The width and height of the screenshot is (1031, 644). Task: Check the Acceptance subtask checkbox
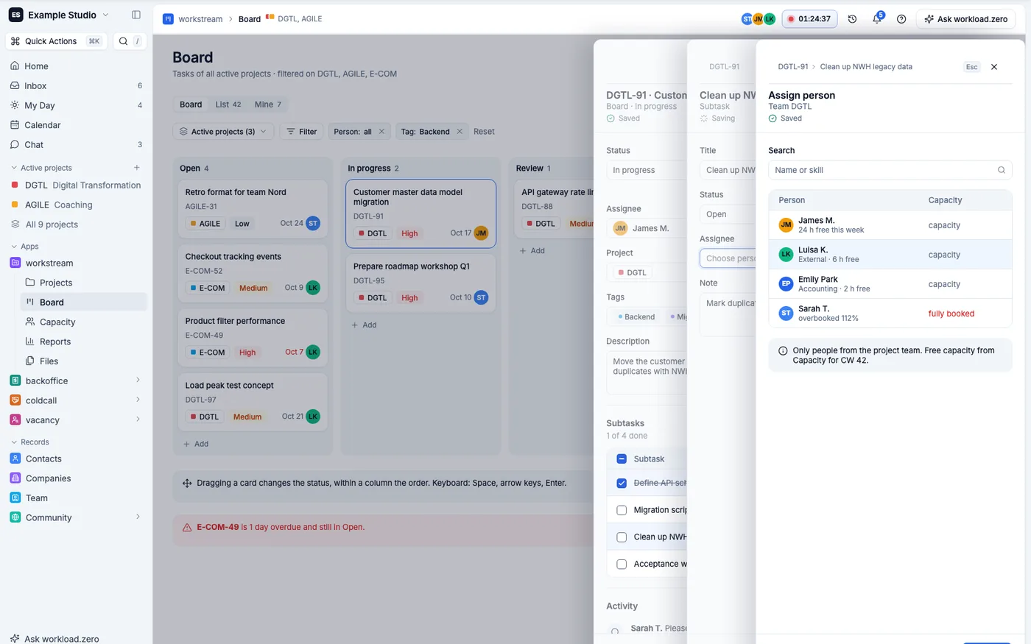(x=622, y=565)
